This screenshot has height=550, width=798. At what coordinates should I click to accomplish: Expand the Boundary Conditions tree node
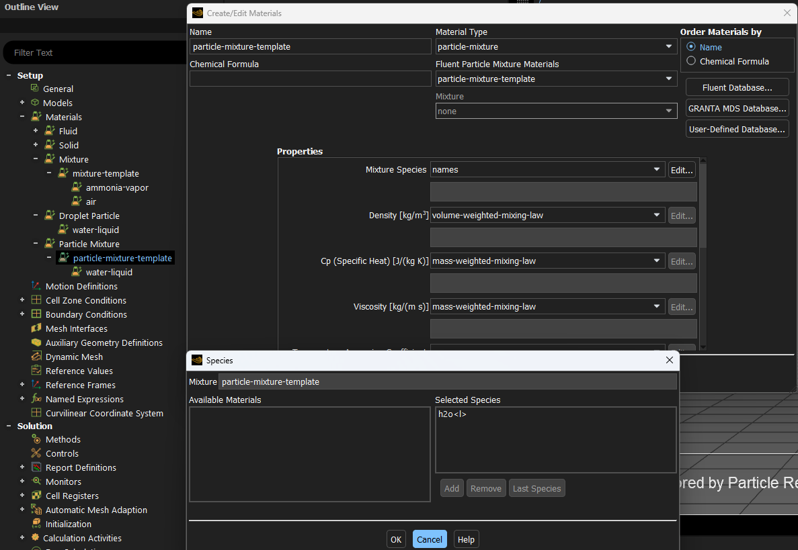(x=22, y=314)
